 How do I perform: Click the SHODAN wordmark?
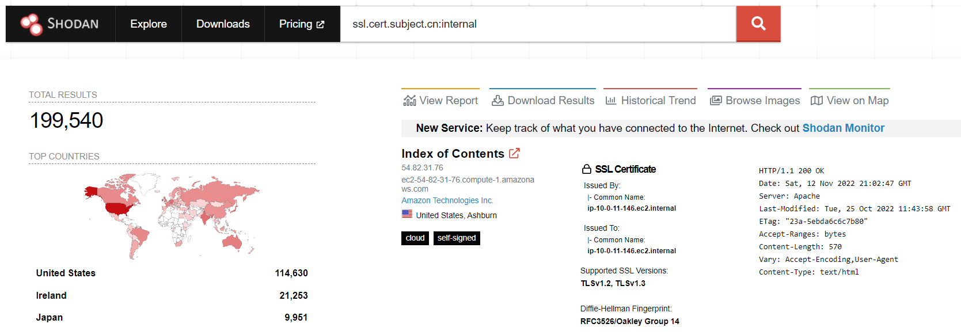[73, 24]
